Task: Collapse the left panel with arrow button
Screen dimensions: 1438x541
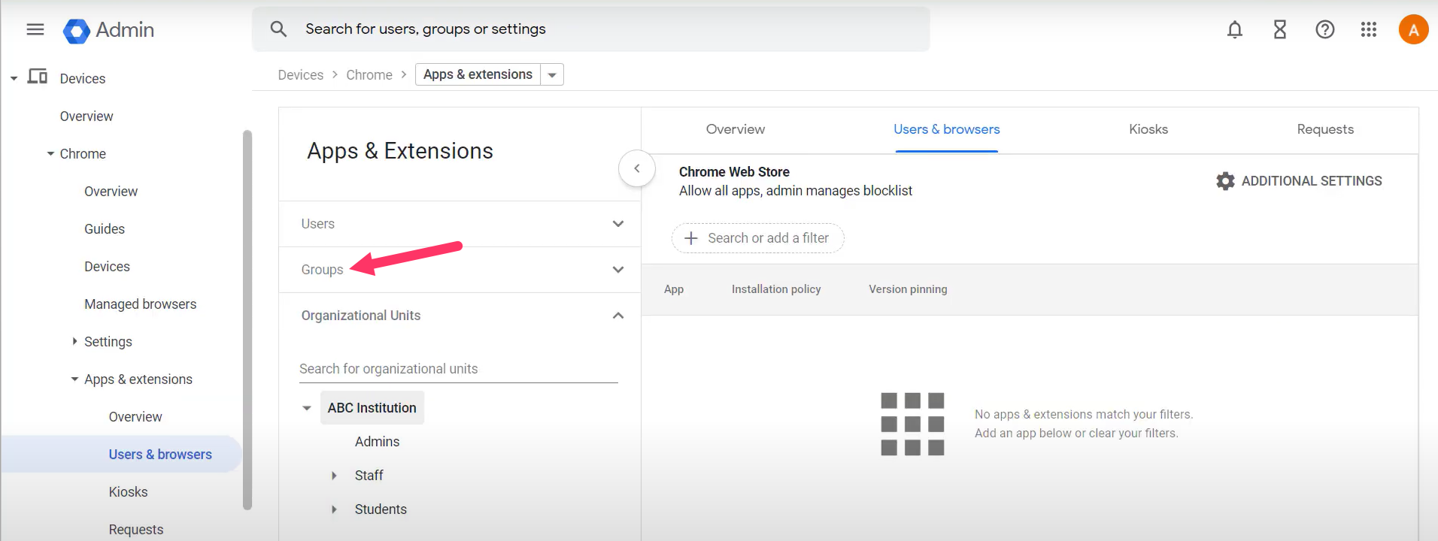Action: pyautogui.click(x=637, y=168)
